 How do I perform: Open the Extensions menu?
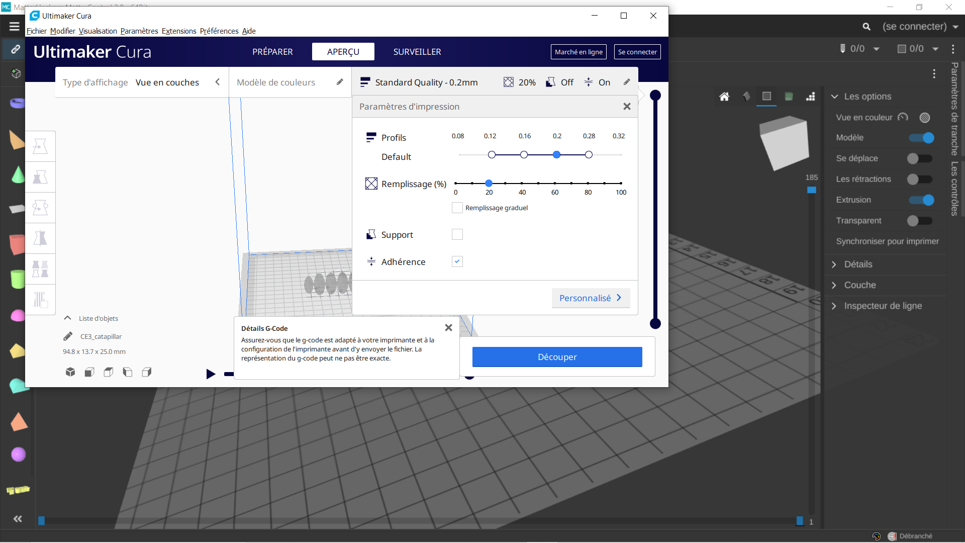pyautogui.click(x=179, y=31)
